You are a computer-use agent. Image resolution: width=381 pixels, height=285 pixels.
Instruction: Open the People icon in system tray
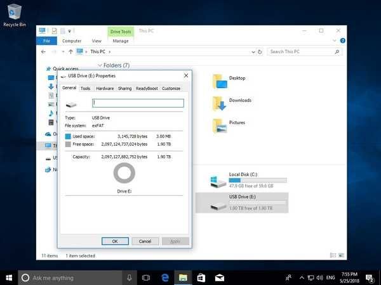tap(289, 277)
